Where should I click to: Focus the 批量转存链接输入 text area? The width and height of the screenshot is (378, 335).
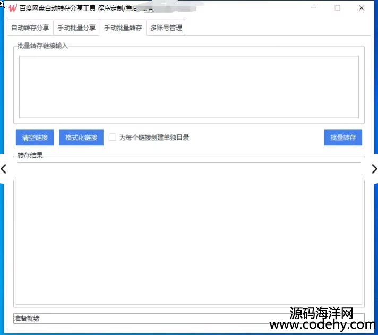188,87
